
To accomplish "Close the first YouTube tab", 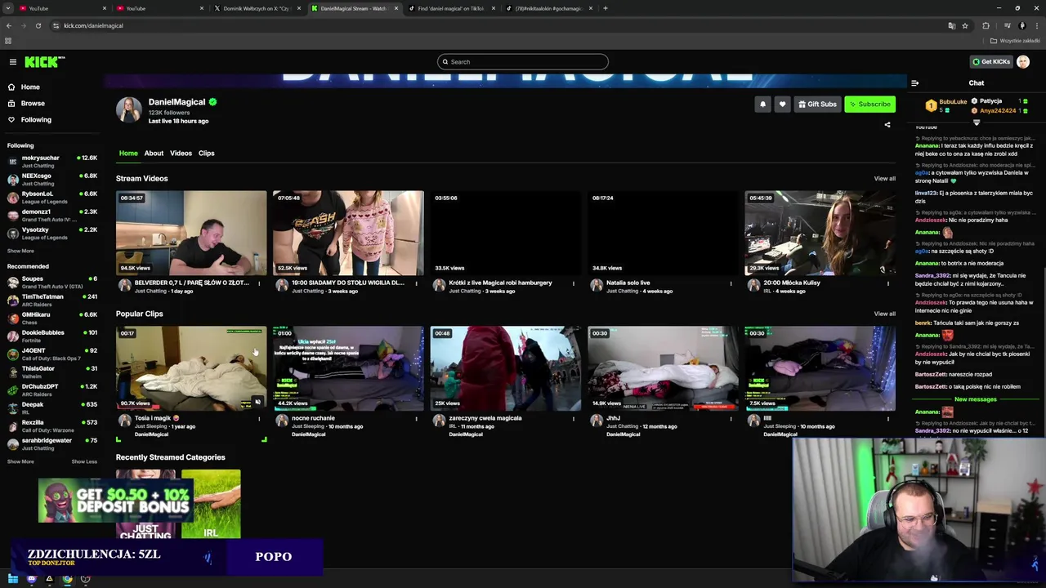I will coord(105,8).
